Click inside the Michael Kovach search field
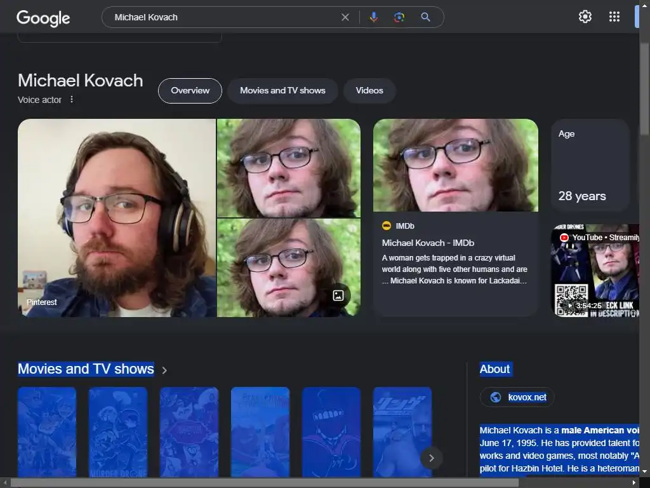The height and width of the screenshot is (488, 650). pyautogui.click(x=224, y=17)
